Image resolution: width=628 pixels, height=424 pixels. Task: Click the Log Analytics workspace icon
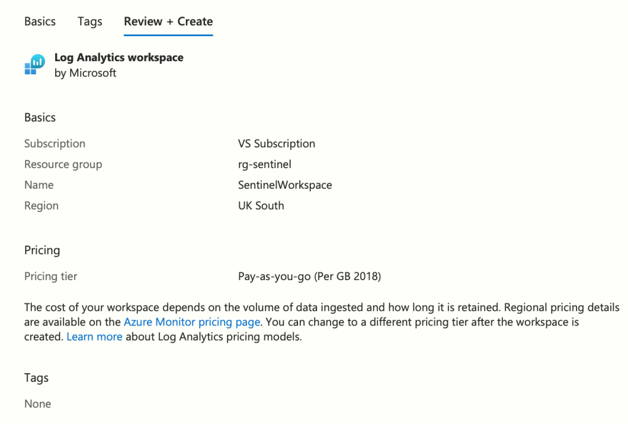click(x=34, y=64)
